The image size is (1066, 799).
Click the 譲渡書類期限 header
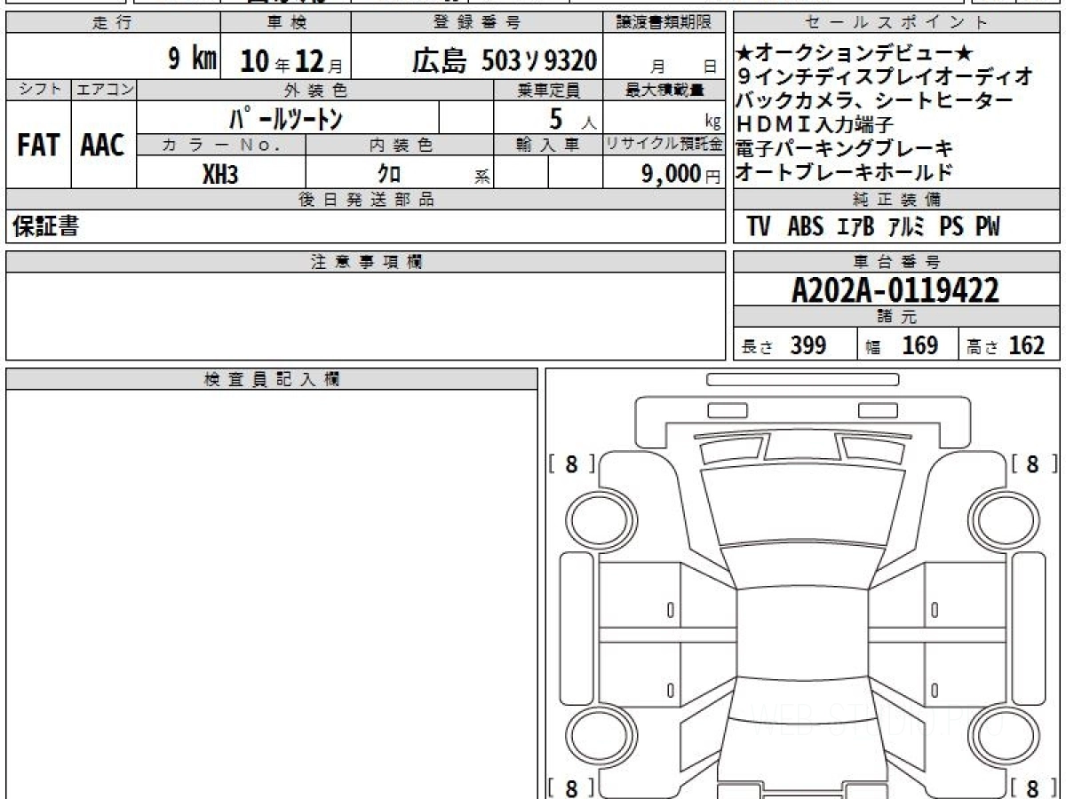[x=664, y=23]
